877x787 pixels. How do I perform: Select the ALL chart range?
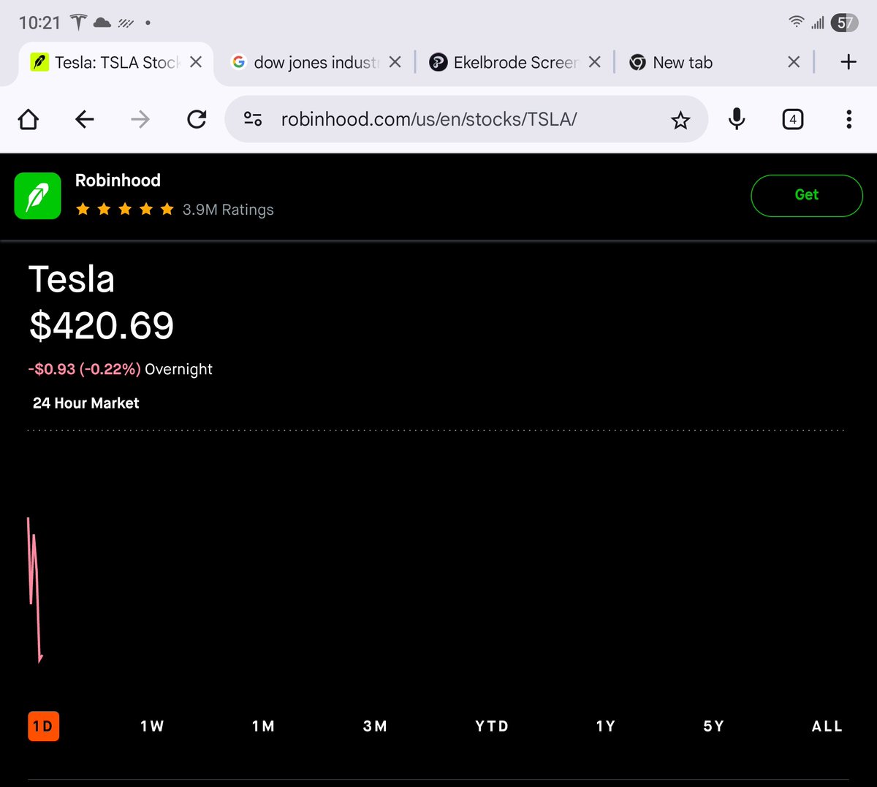click(x=827, y=726)
